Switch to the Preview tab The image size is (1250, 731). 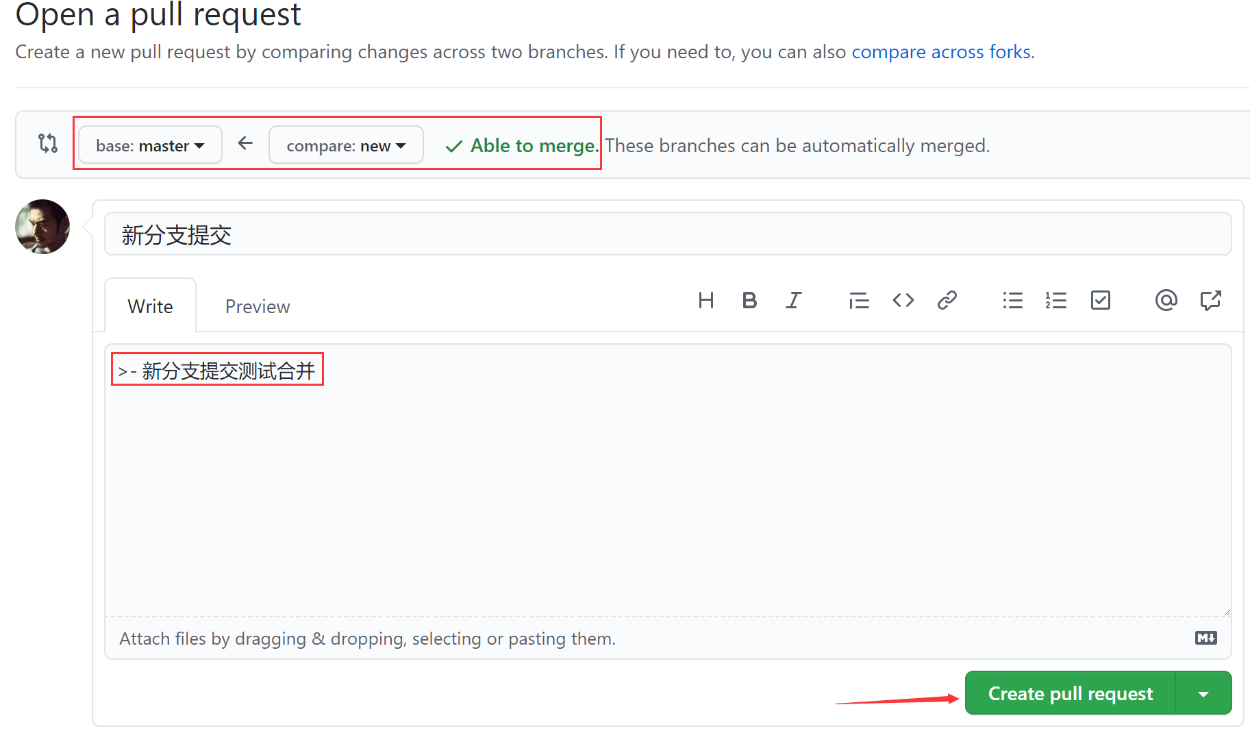(x=258, y=307)
